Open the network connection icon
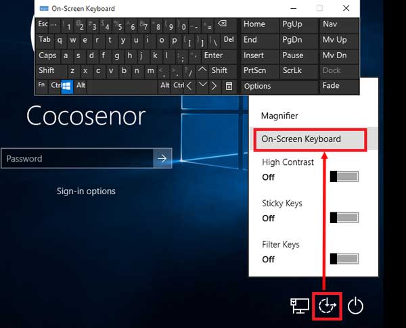Viewport: 406px width, 328px height. click(300, 306)
